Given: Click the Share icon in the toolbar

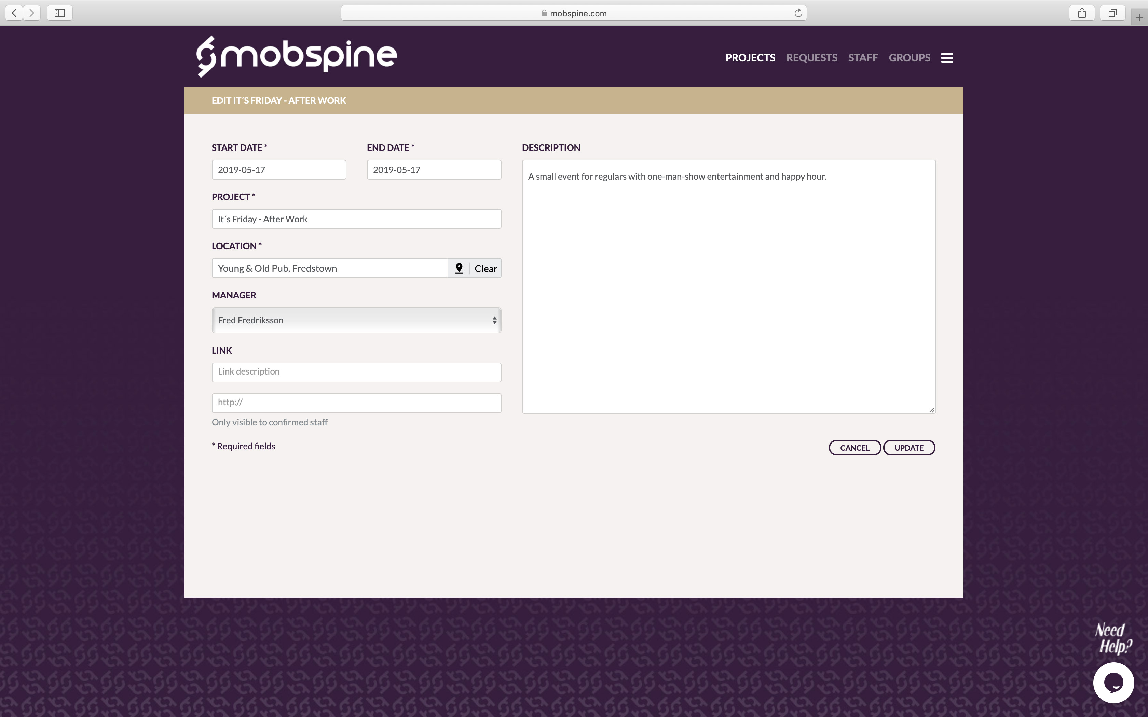Looking at the screenshot, I should [1082, 13].
